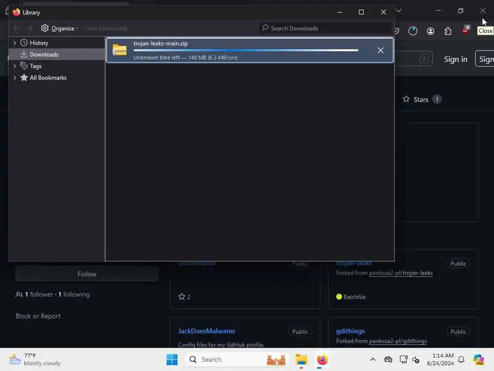Open File Explorer from the taskbar
The image size is (494, 371).
tap(301, 359)
